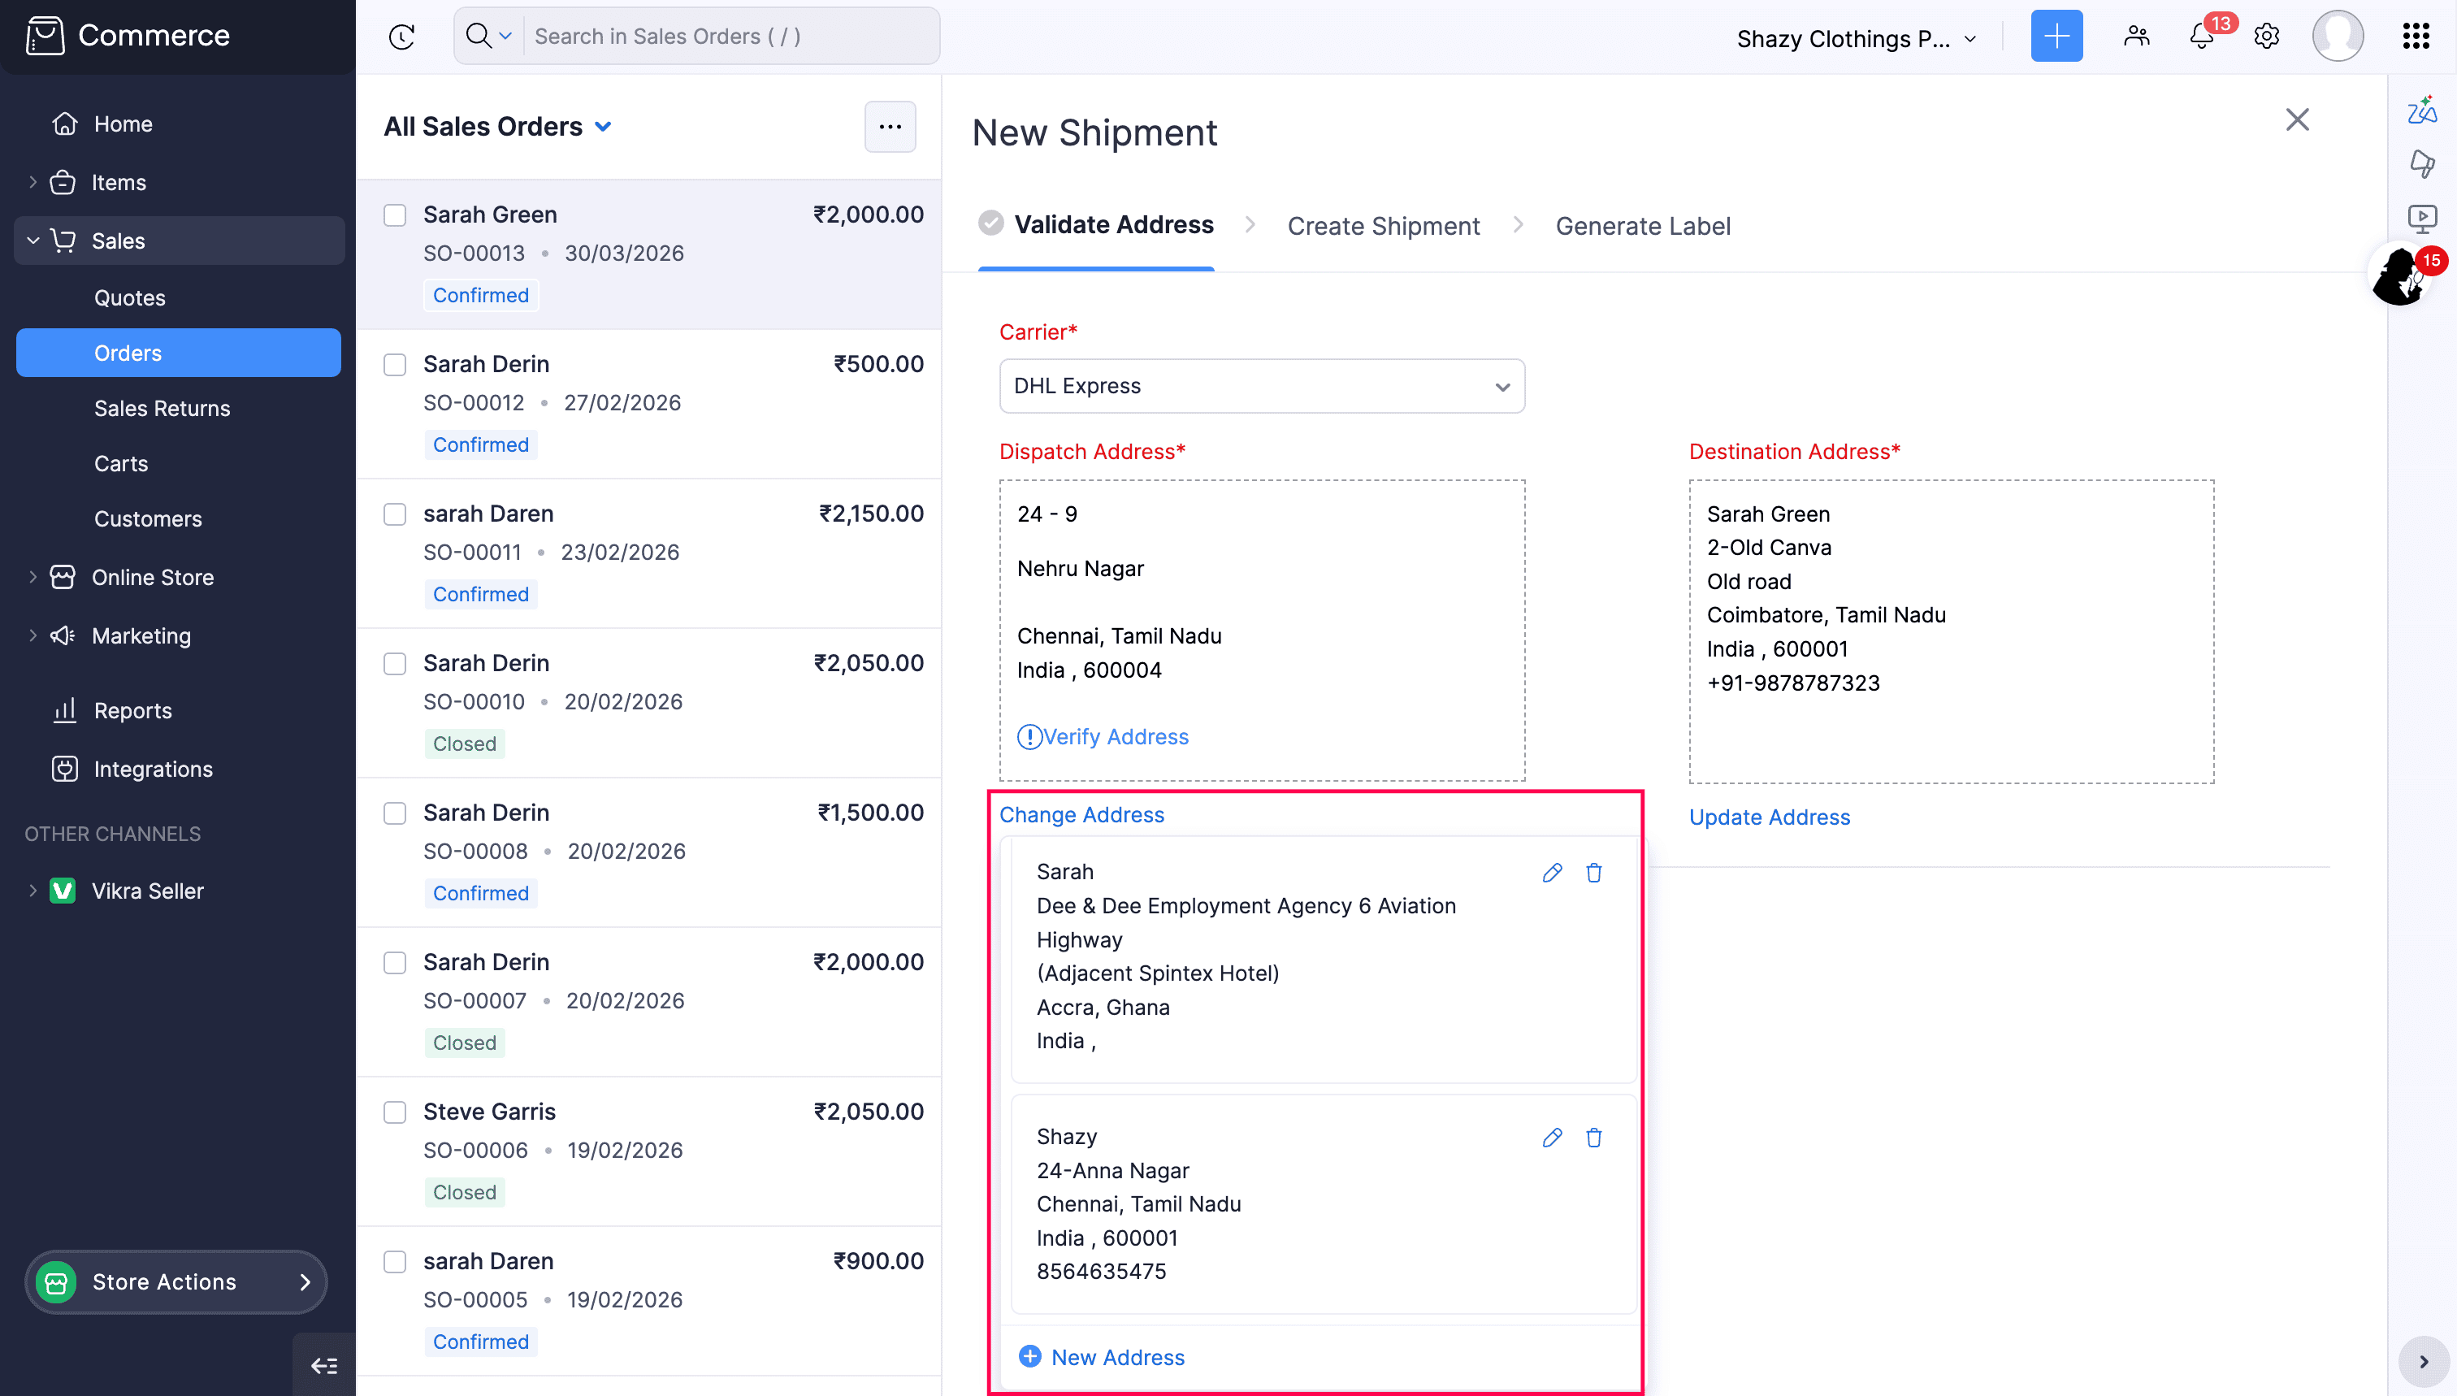2457x1396 pixels.
Task: Delete the Sarah dispatch address
Action: (x=1593, y=873)
